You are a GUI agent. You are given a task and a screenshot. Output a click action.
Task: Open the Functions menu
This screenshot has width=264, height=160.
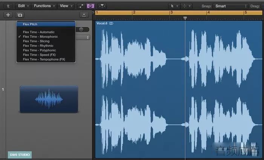(44, 6)
